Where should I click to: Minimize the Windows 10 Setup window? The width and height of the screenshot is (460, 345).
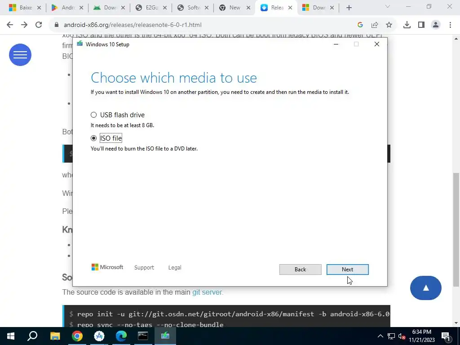336,44
